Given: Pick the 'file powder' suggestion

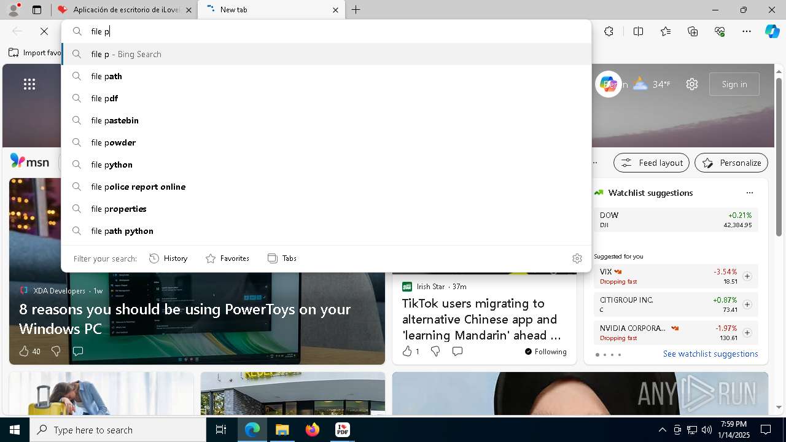Looking at the screenshot, I should tap(327, 142).
